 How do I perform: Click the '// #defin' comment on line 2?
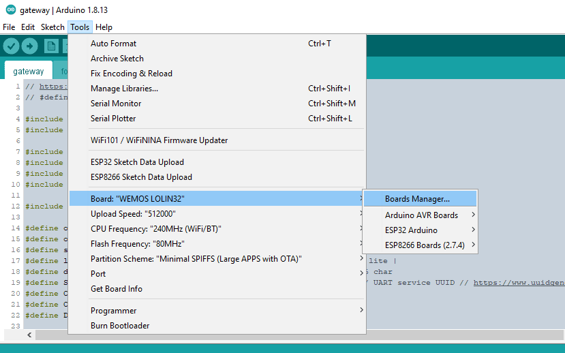46,97
